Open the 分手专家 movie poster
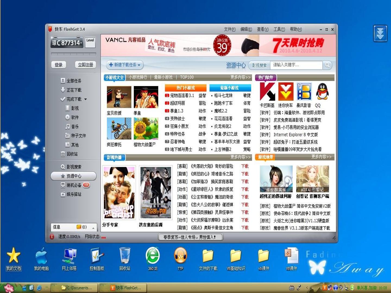Screen dimensions: 391x293 (x=119, y=193)
